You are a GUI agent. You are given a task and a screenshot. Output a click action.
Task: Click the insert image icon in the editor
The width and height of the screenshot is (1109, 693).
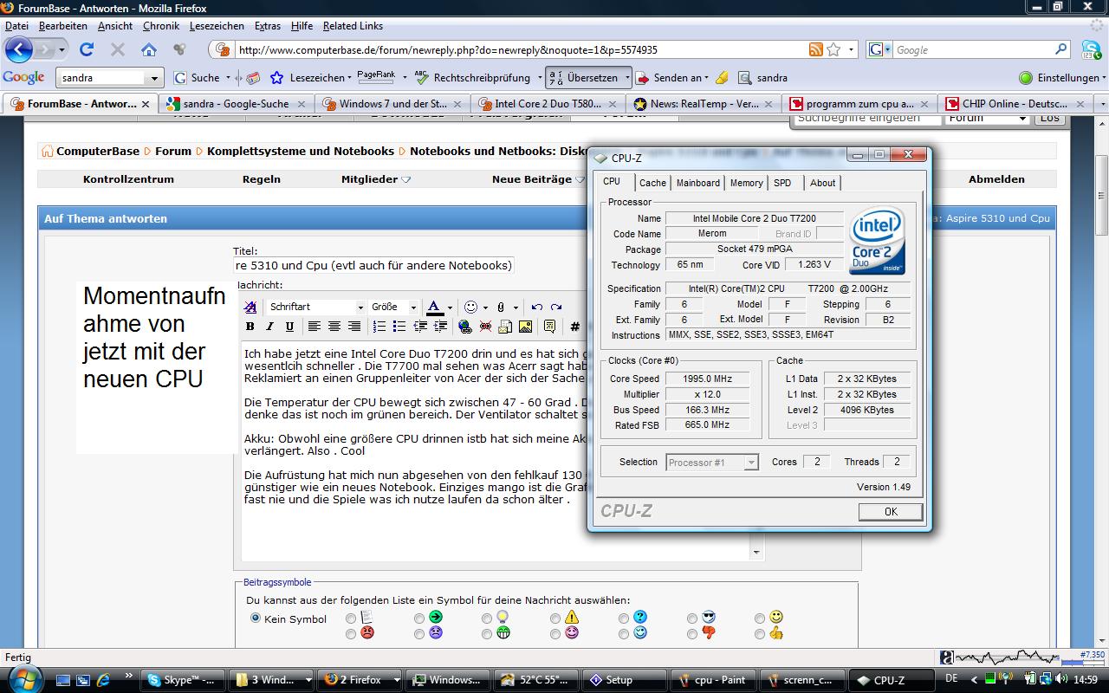pos(525,327)
